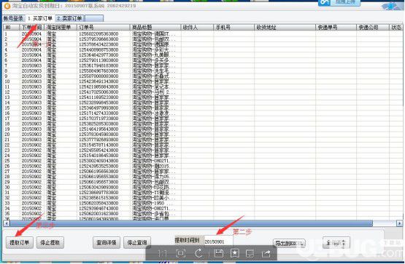Click the horizontal scrollbar left arrow
The width and height of the screenshot is (405, 264).
point(7,223)
